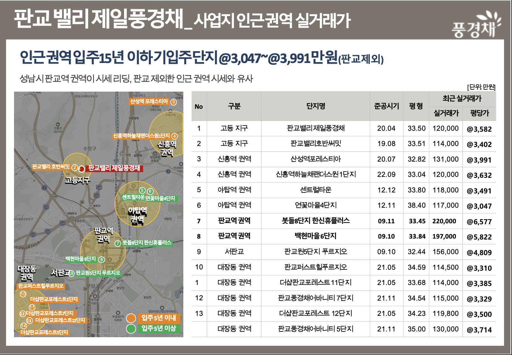This screenshot has height=355, width=512.
Task: Click green map marker 7 beside 봇들8단지 한신휴플러스
Action: coord(118,243)
